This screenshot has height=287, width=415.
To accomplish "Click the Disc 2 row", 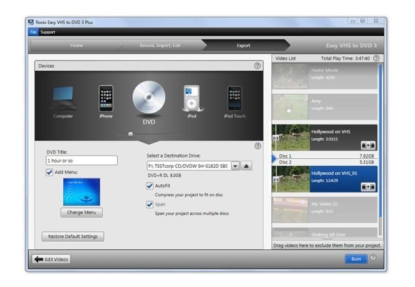I will tap(326, 162).
